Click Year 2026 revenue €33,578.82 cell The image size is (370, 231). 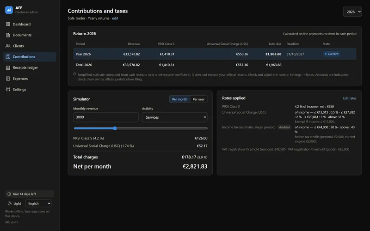131,54
